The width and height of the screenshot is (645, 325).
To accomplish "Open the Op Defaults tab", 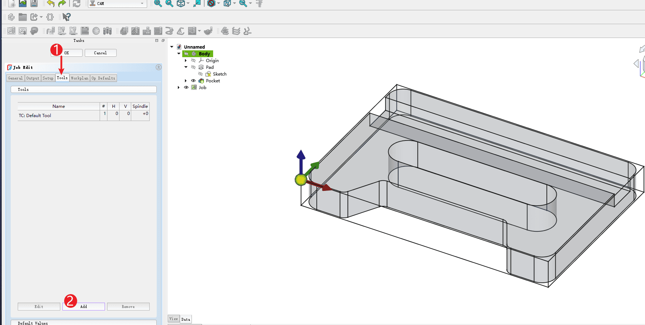I will pyautogui.click(x=104, y=78).
